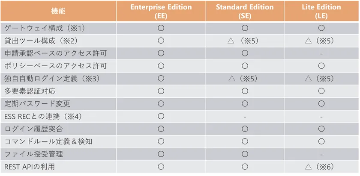This screenshot has height=176, width=360.
Task: Select the dash for 申請承認ベースのアクセス許可 under Lite Edition
Action: (x=321, y=54)
